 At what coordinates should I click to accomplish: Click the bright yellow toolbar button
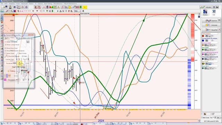85,7
